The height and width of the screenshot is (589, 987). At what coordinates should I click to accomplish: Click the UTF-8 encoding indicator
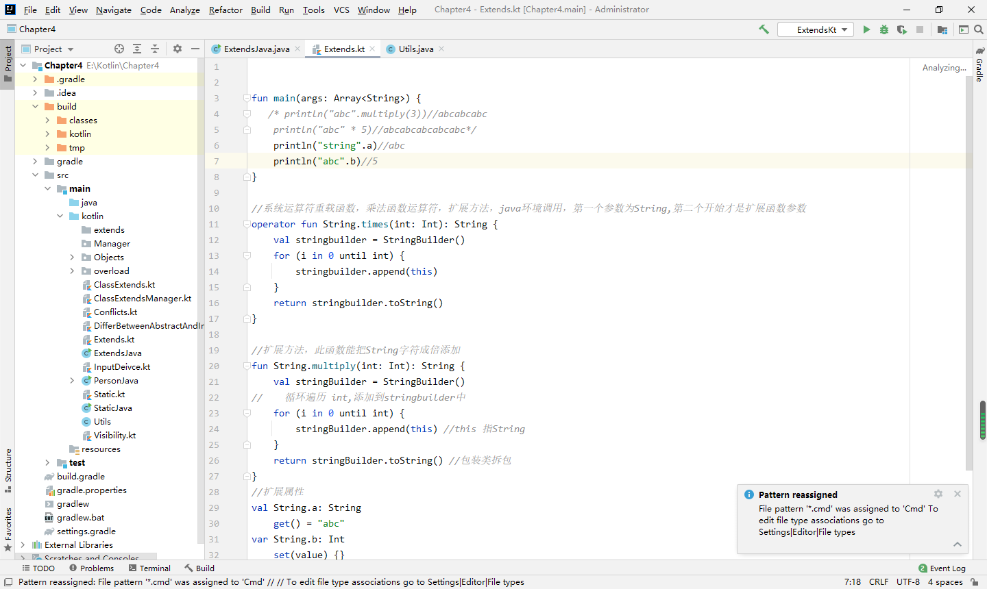[x=908, y=582]
